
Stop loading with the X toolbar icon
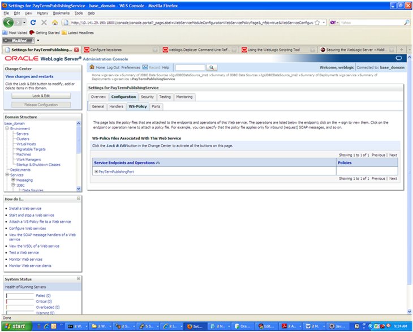(x=44, y=23)
